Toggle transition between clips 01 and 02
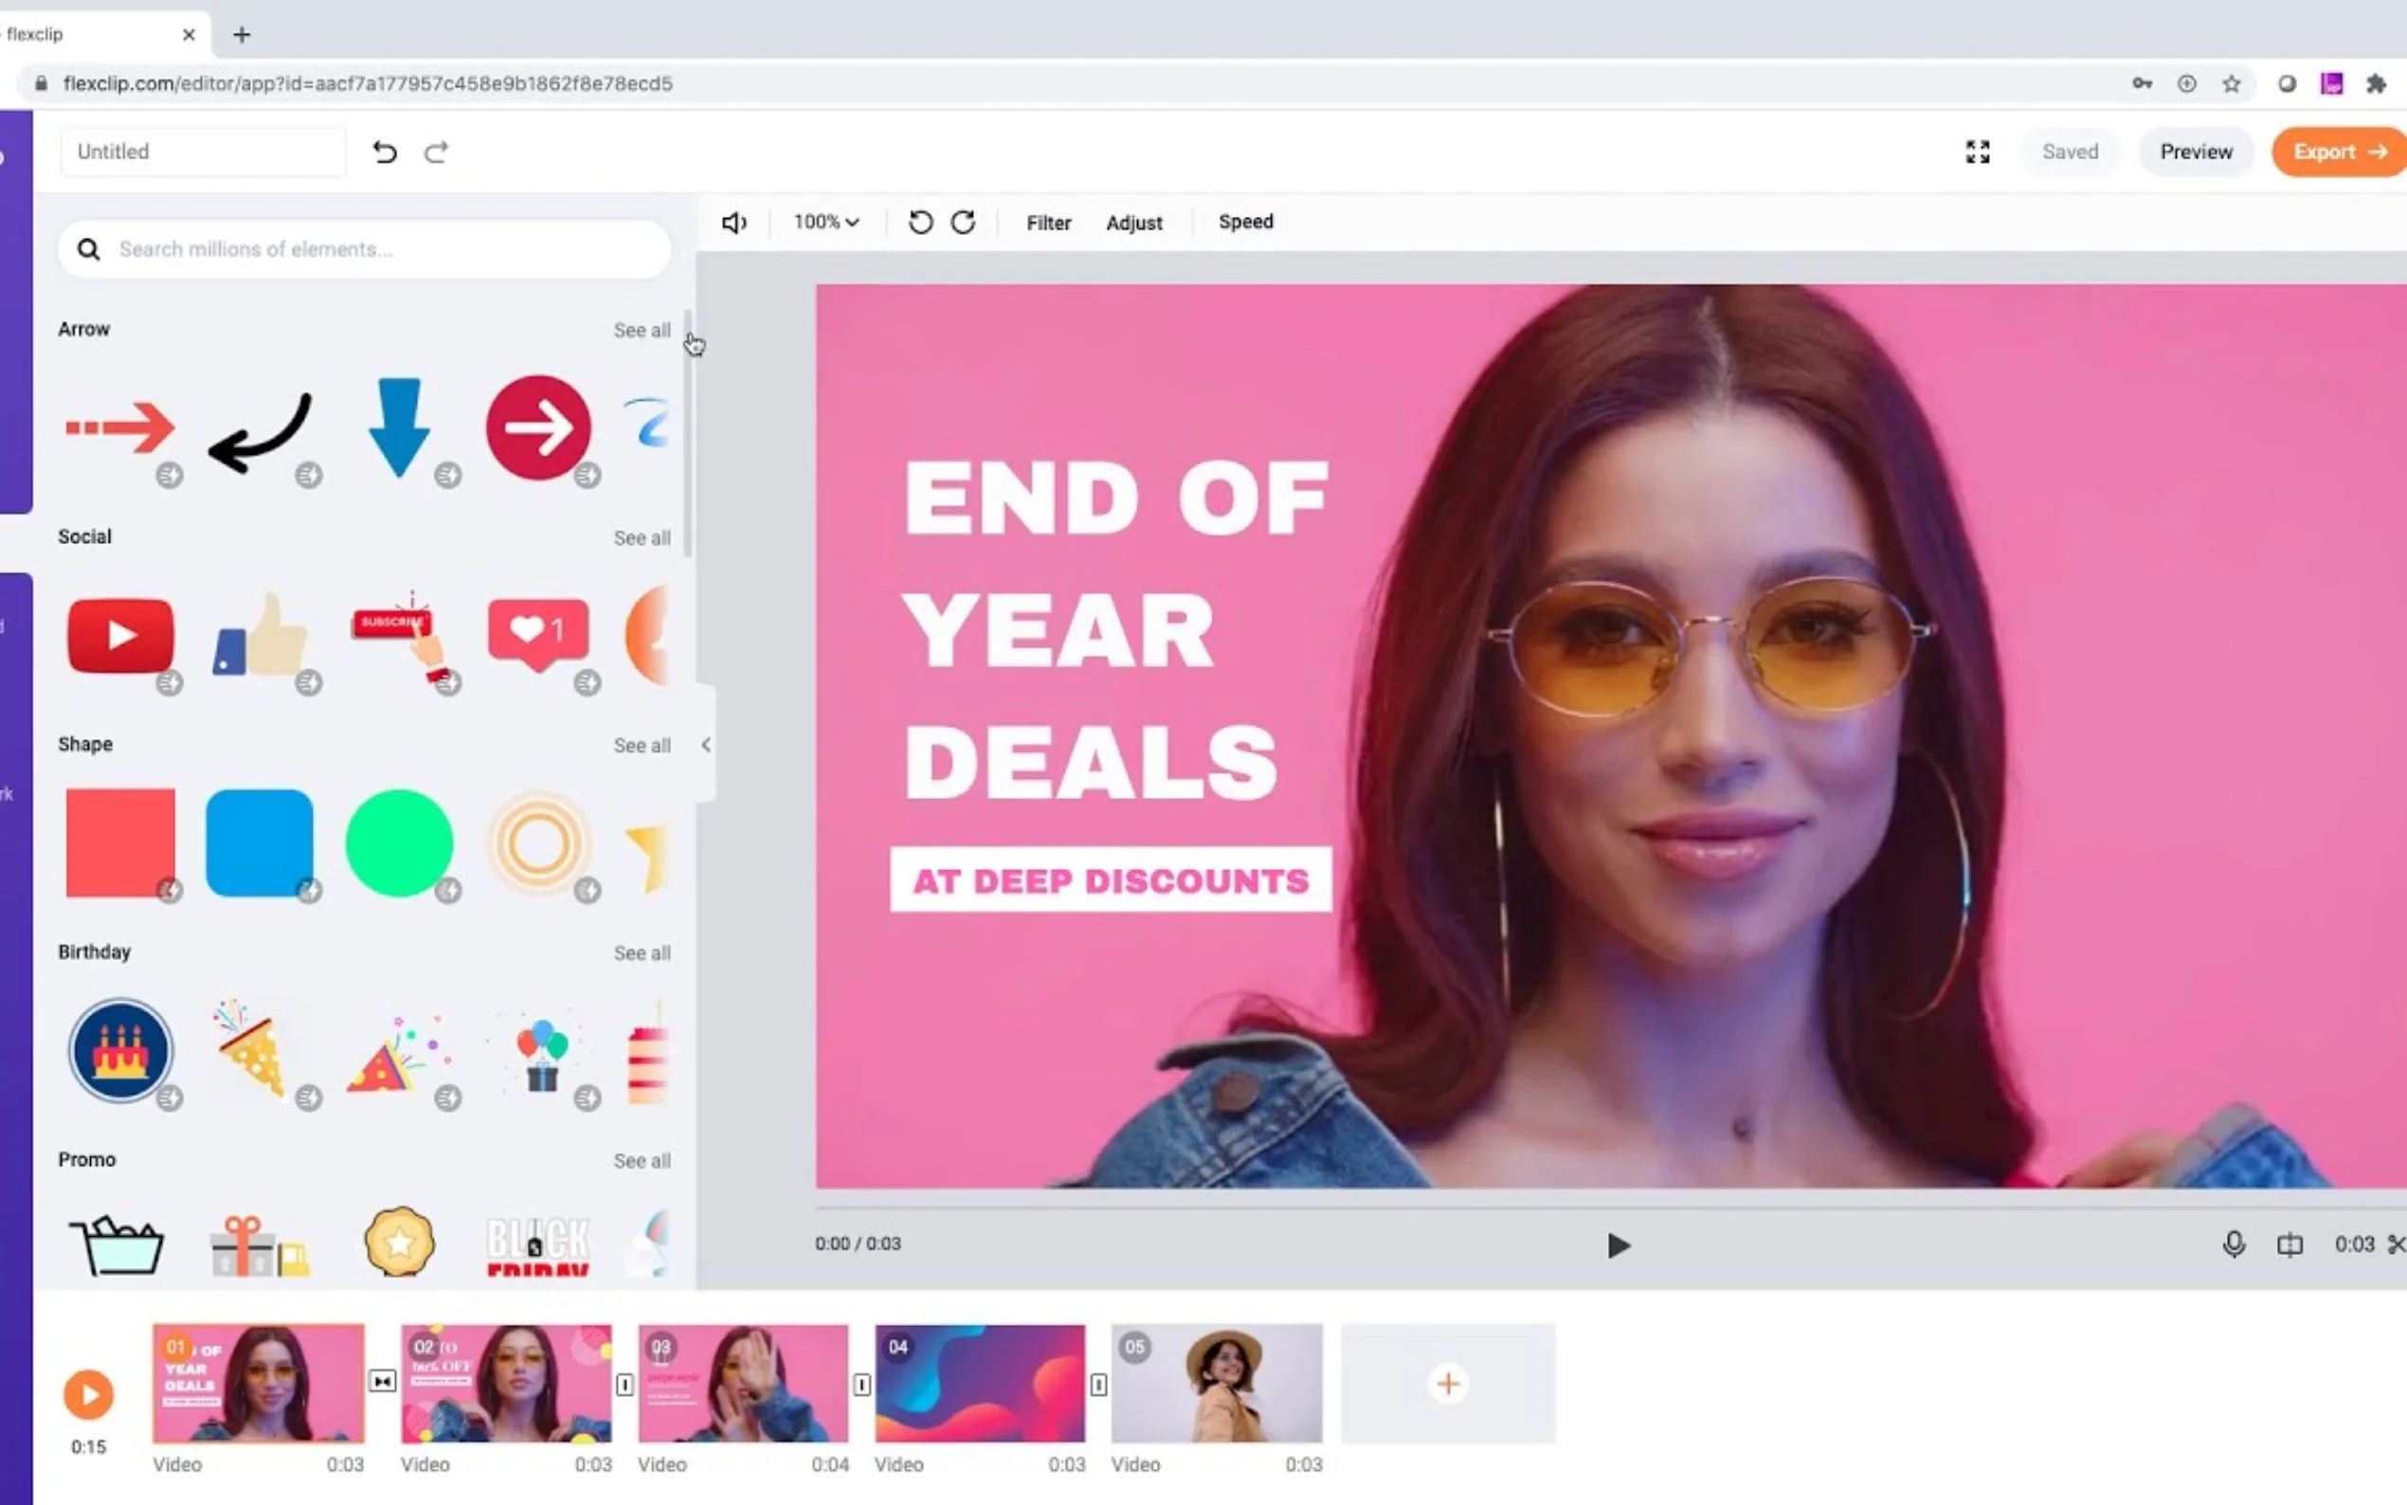 pyautogui.click(x=382, y=1382)
